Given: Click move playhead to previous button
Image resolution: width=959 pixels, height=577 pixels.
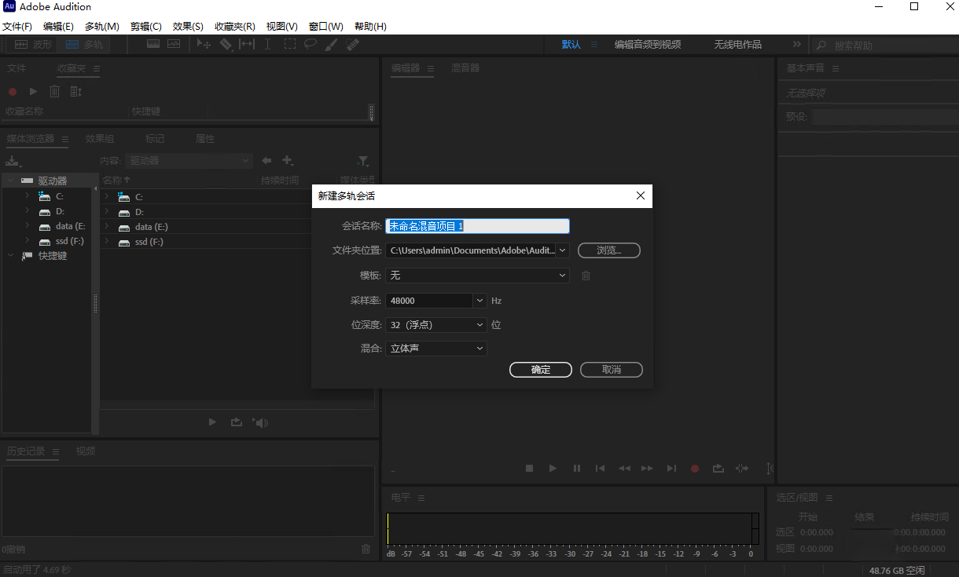Looking at the screenshot, I should [601, 468].
